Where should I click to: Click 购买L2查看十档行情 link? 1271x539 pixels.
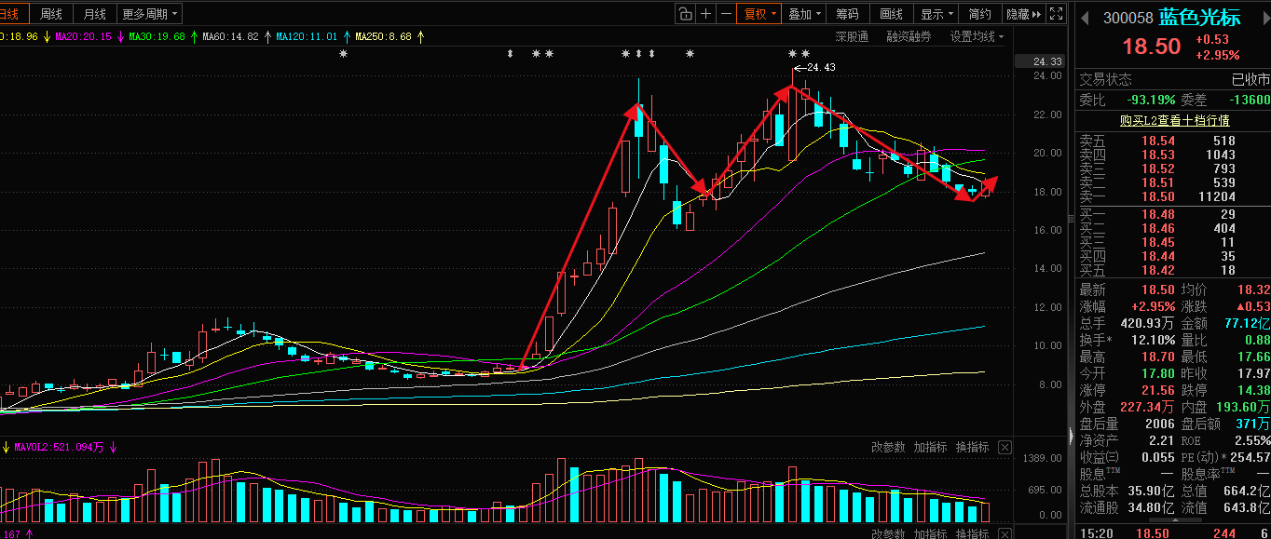coord(1174,120)
